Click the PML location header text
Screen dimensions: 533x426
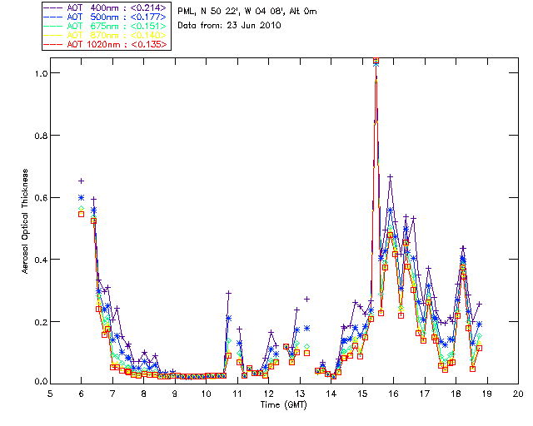[247, 11]
